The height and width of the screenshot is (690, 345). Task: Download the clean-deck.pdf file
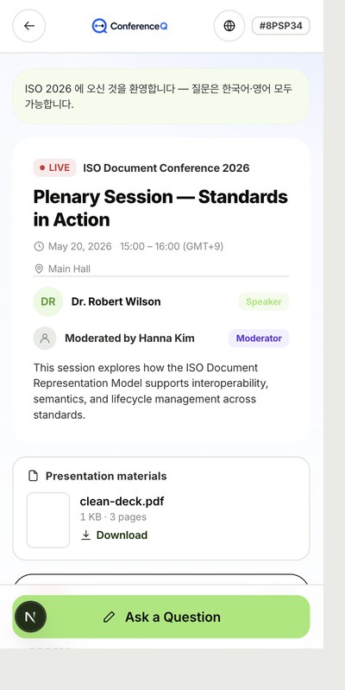pyautogui.click(x=115, y=535)
